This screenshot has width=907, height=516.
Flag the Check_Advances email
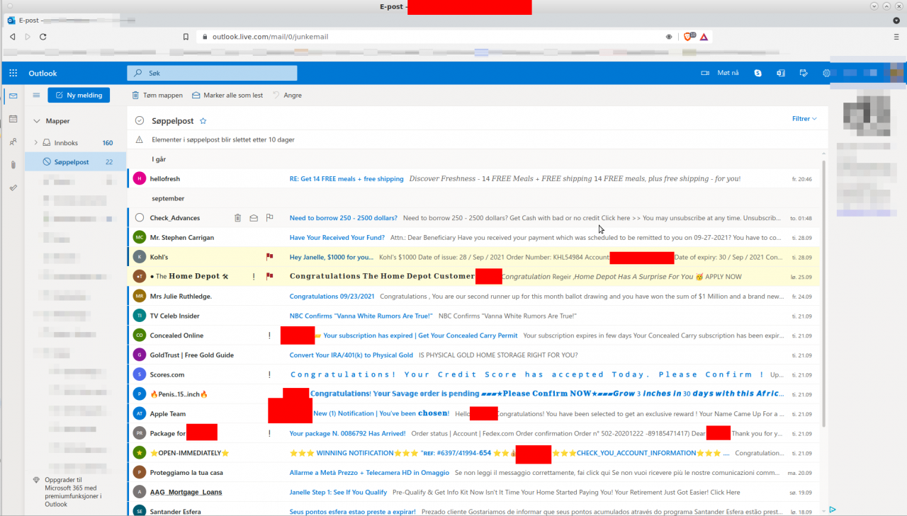coord(270,217)
